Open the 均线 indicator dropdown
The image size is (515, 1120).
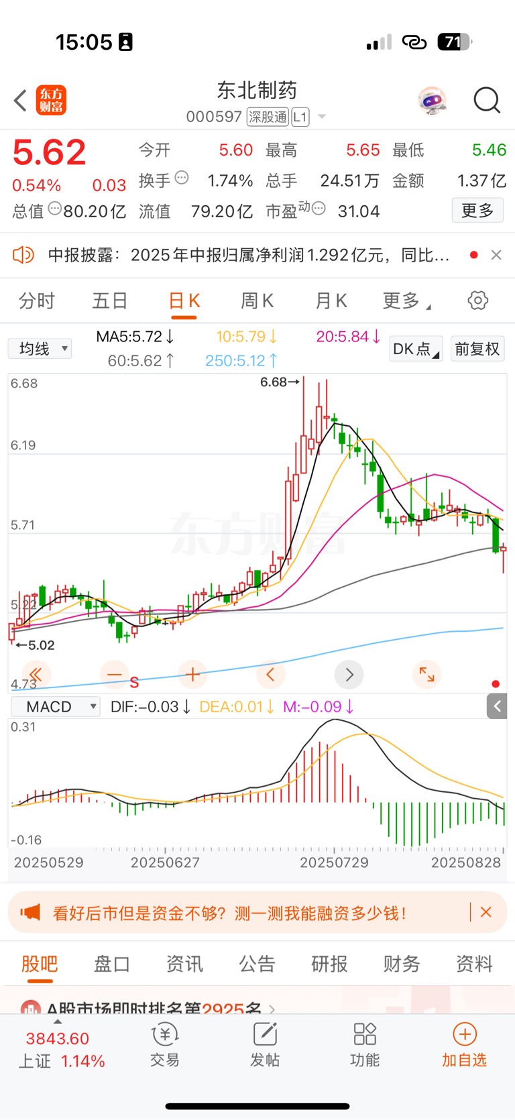[40, 348]
